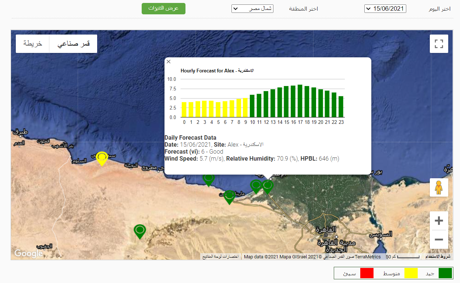Image resolution: width=460 pixels, height=283 pixels.
Task: Toggle fullscreen map view
Action: click(439, 44)
